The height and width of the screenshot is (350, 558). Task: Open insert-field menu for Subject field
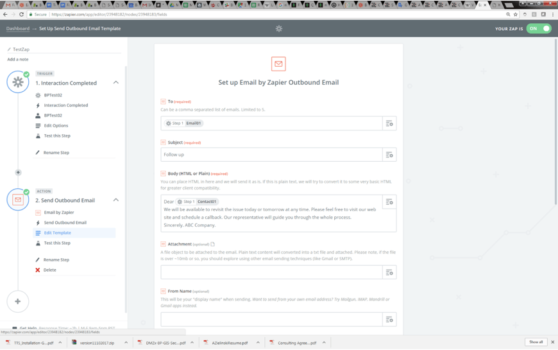click(x=389, y=155)
